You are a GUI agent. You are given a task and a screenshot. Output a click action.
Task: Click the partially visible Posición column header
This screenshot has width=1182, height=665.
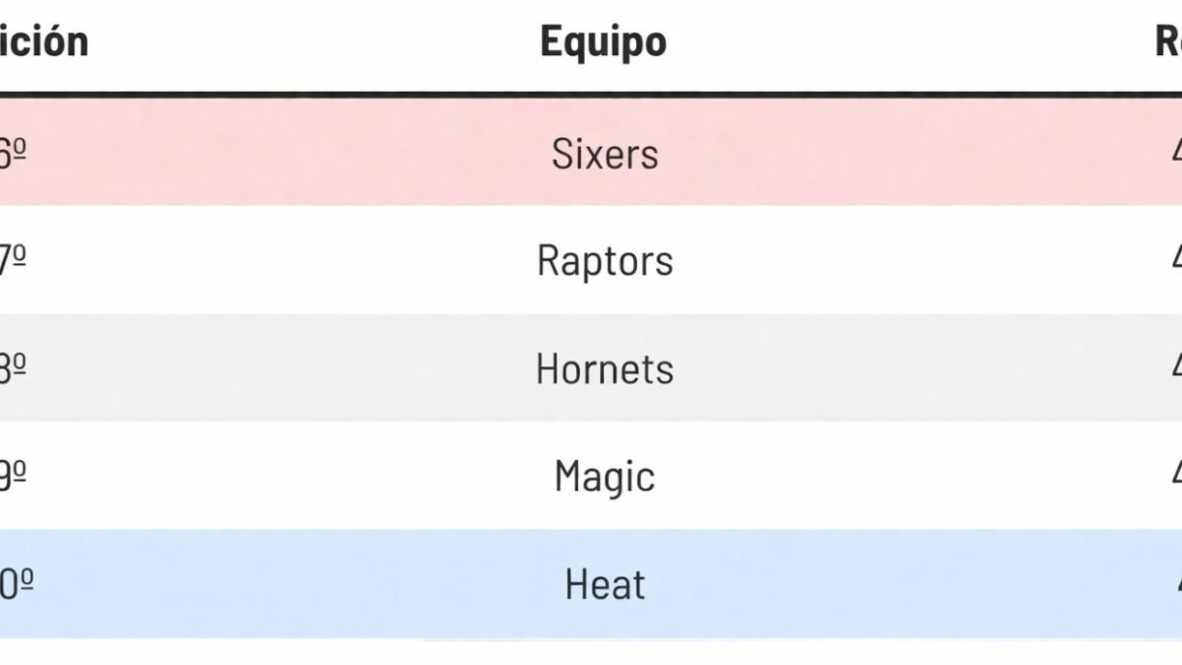pos(44,41)
